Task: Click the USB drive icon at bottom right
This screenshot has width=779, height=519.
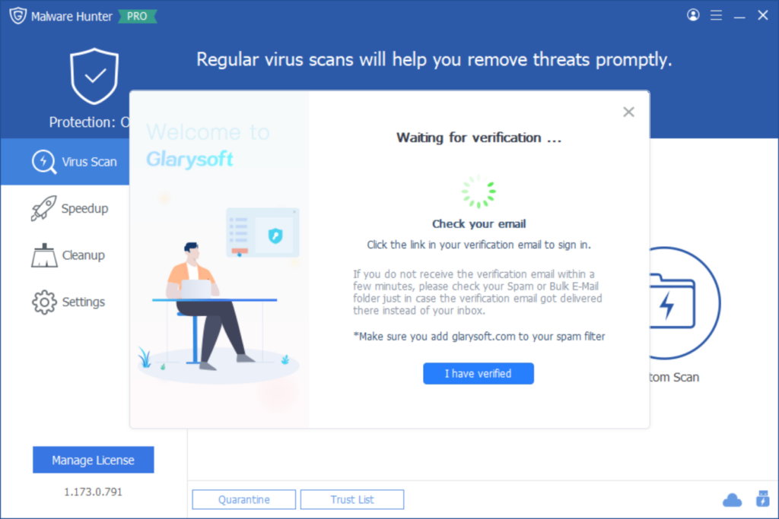Action: pyautogui.click(x=762, y=498)
